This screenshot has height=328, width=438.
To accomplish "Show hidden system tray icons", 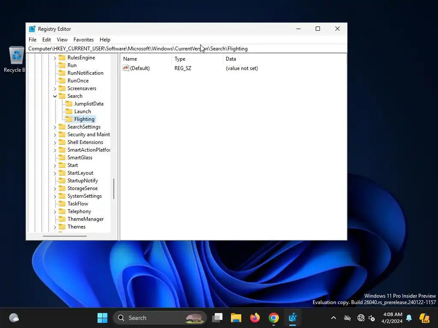I will point(334,318).
